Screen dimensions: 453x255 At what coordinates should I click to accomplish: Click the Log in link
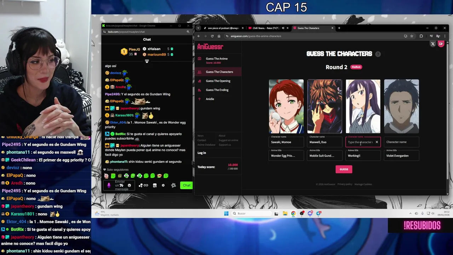click(202, 153)
